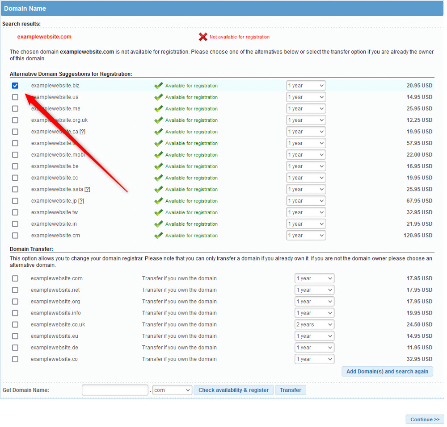This screenshot has height=427, width=447.
Task: Click the green availability icon for examplewebsite.us
Action: coord(159,97)
